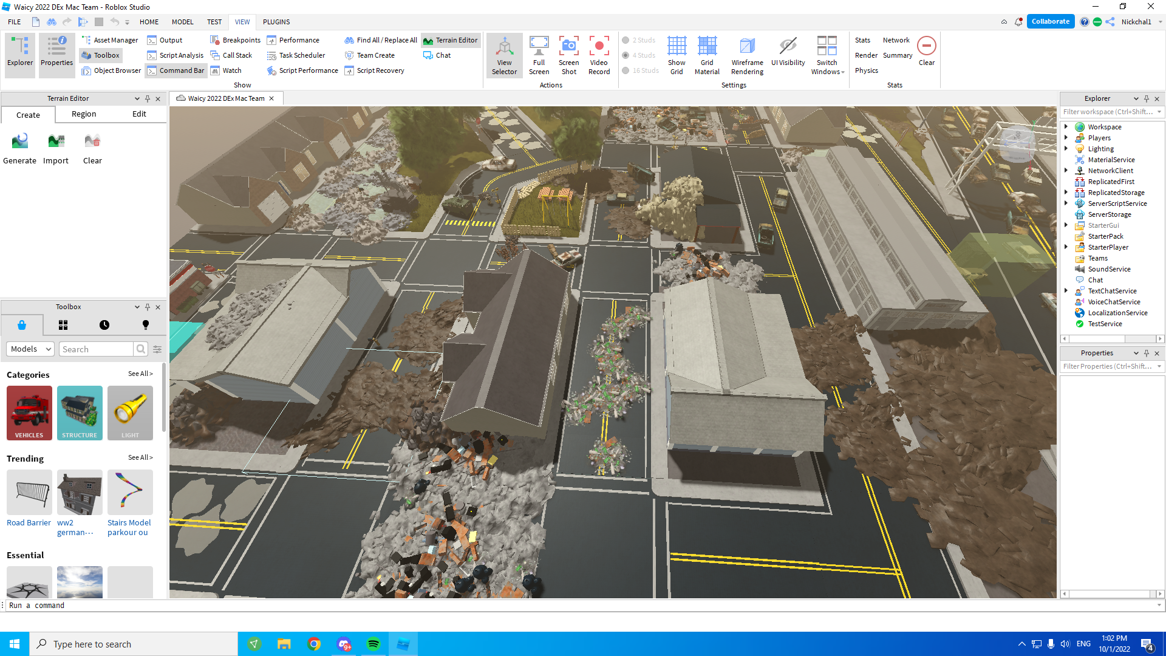
Task: Open the Switch Windows dropdown
Action: (827, 55)
